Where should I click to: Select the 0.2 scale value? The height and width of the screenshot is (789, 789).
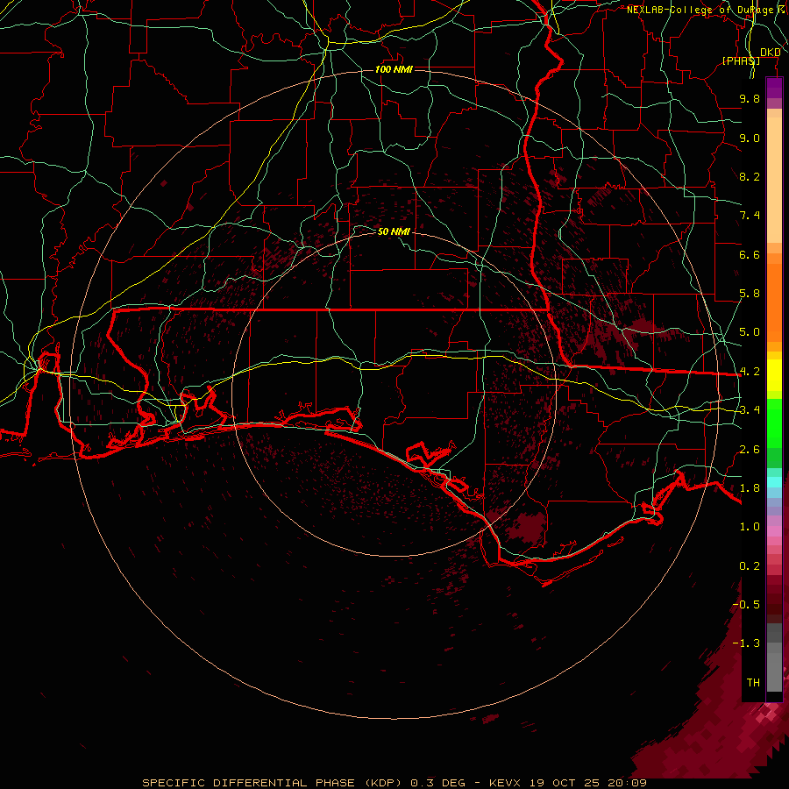coord(750,566)
